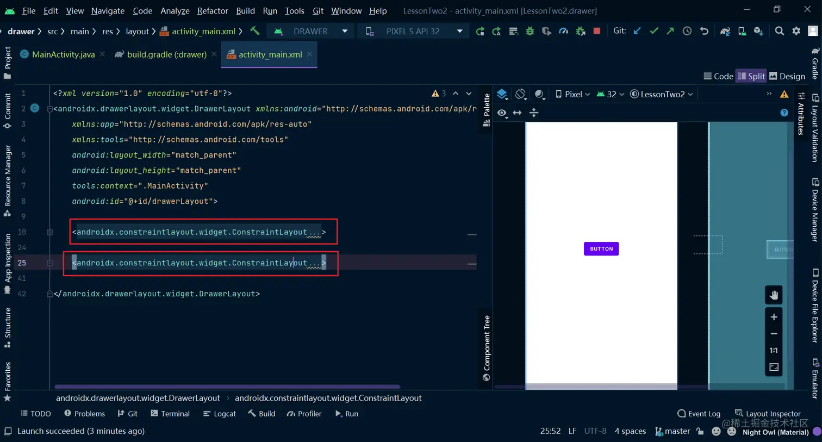Image resolution: width=822 pixels, height=442 pixels.
Task: Open the Terminal tool window
Action: 170,414
